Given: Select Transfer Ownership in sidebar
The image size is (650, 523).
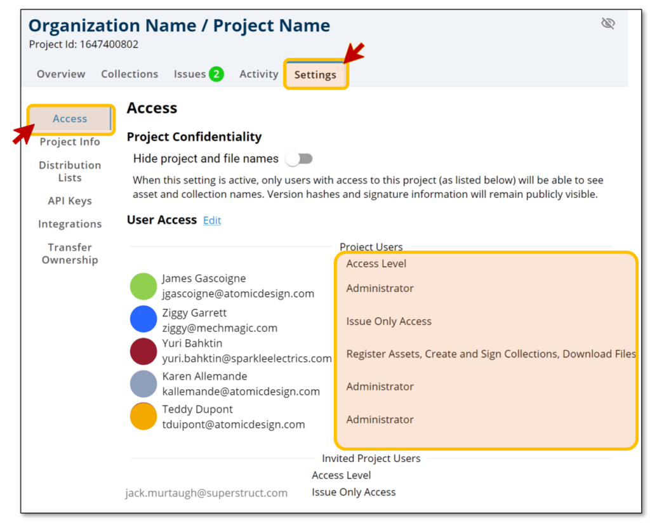Looking at the screenshot, I should click(70, 254).
